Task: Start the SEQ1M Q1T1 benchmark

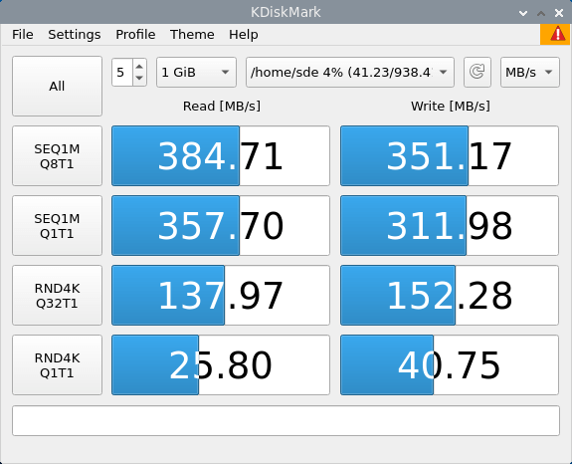Action: [x=57, y=226]
